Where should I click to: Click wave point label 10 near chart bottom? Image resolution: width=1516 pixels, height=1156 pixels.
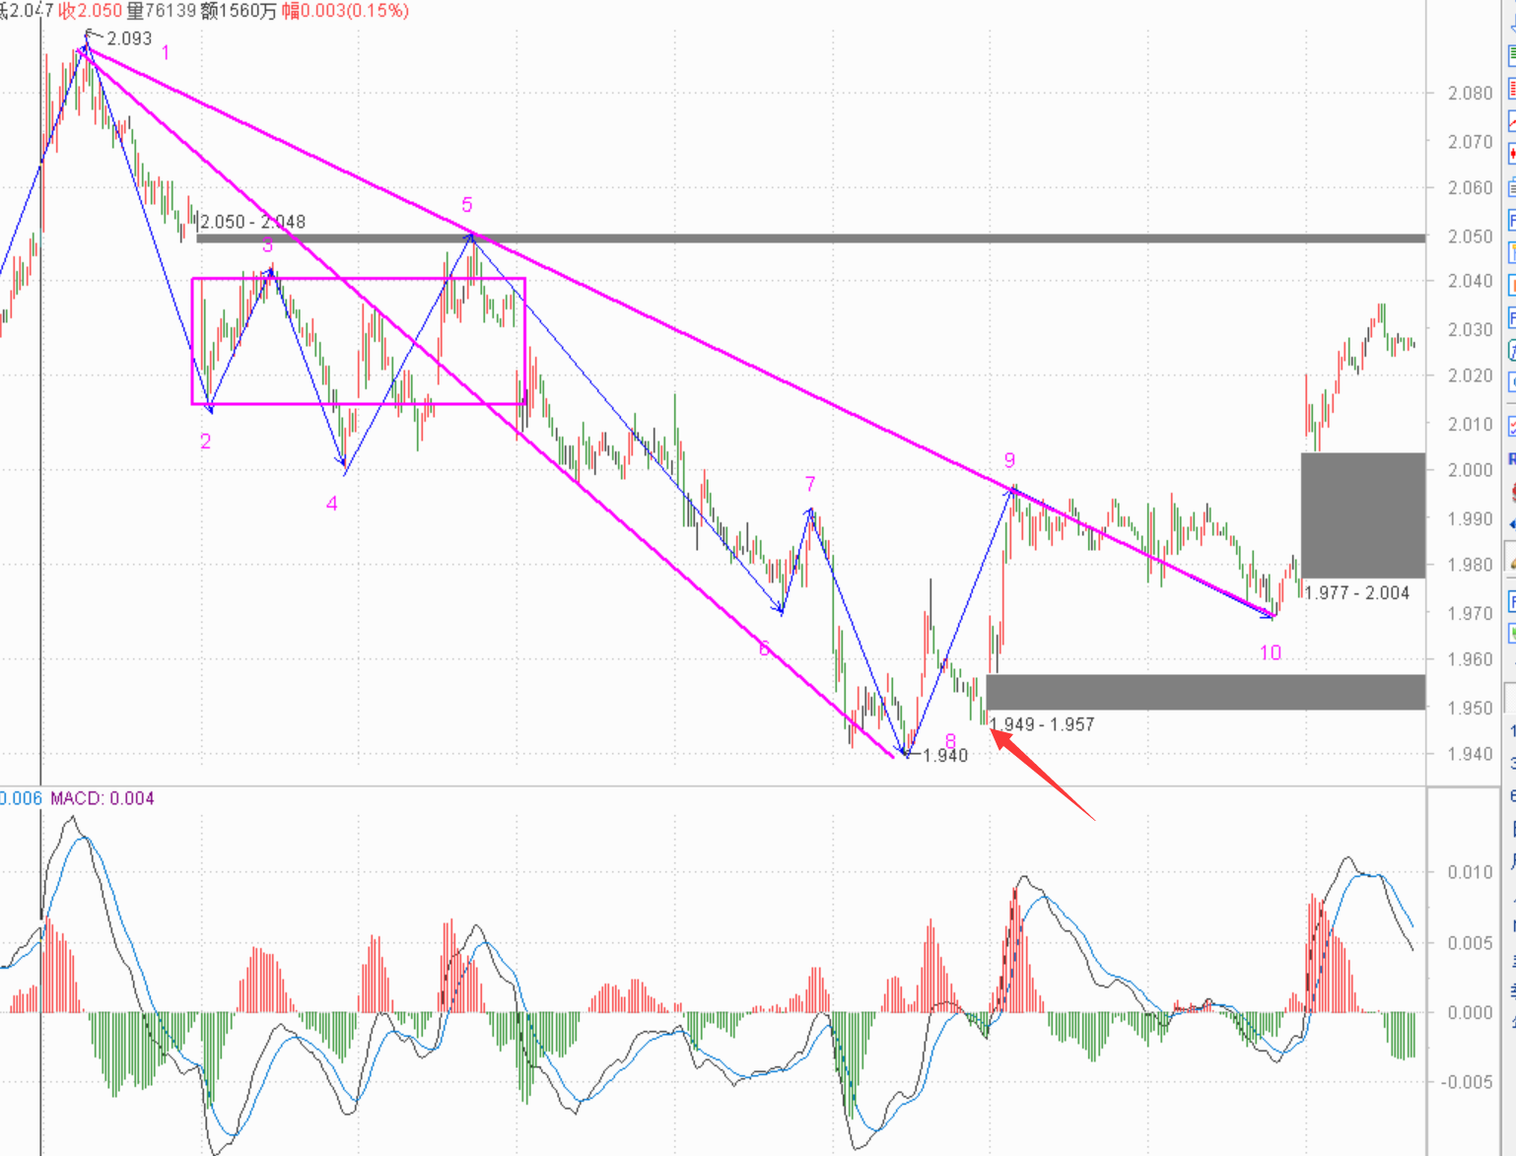click(x=1271, y=652)
